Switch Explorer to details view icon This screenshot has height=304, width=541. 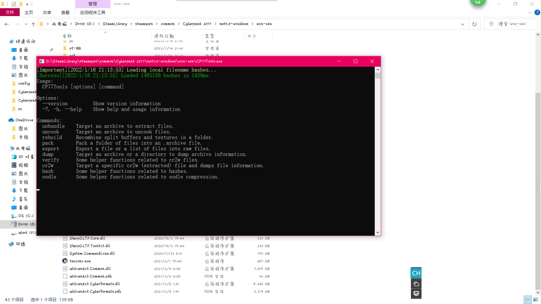click(x=527, y=300)
